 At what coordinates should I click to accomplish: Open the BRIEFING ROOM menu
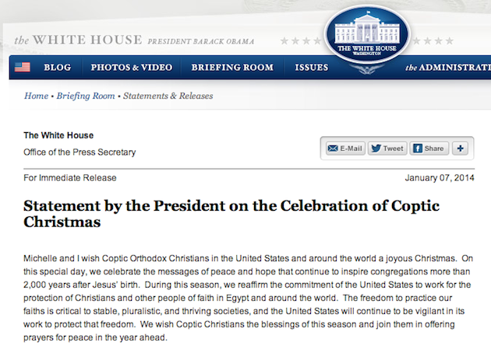232,68
